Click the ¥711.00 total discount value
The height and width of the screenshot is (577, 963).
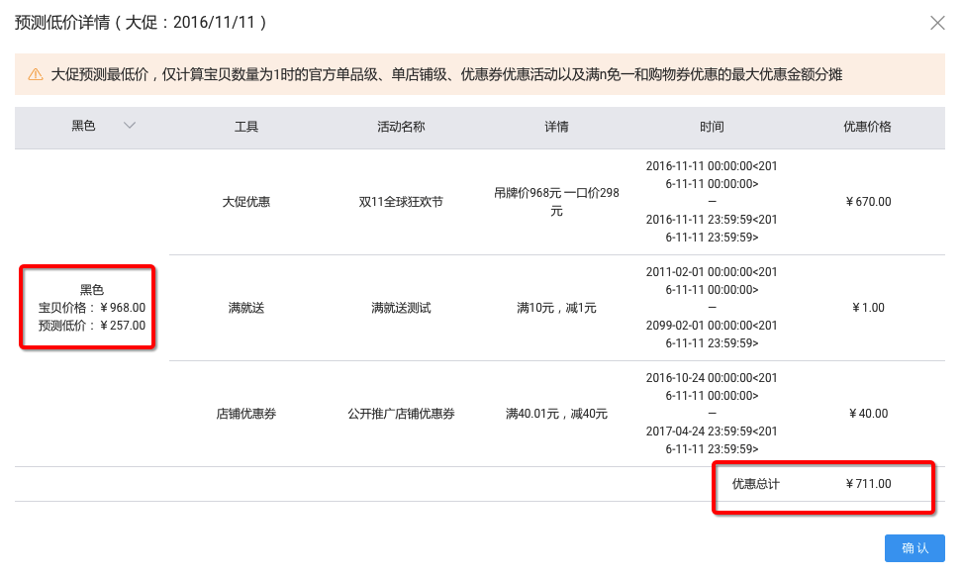click(868, 484)
